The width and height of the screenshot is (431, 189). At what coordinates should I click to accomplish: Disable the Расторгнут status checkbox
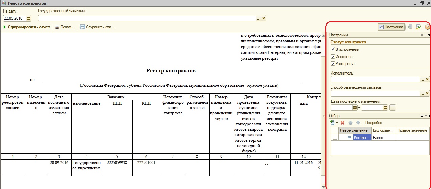point(333,64)
